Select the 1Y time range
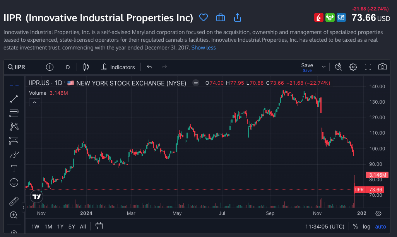The width and height of the screenshot is (397, 237). point(60,227)
